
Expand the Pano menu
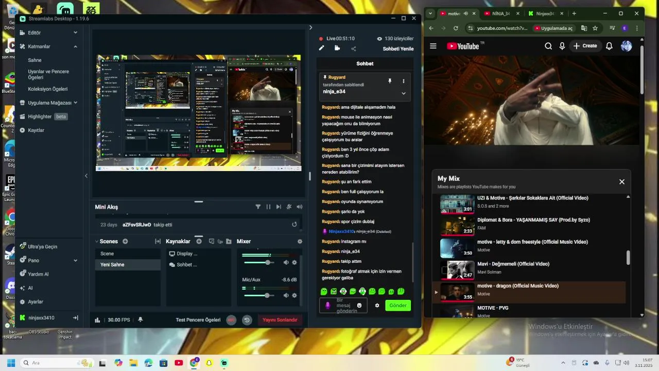(x=49, y=261)
